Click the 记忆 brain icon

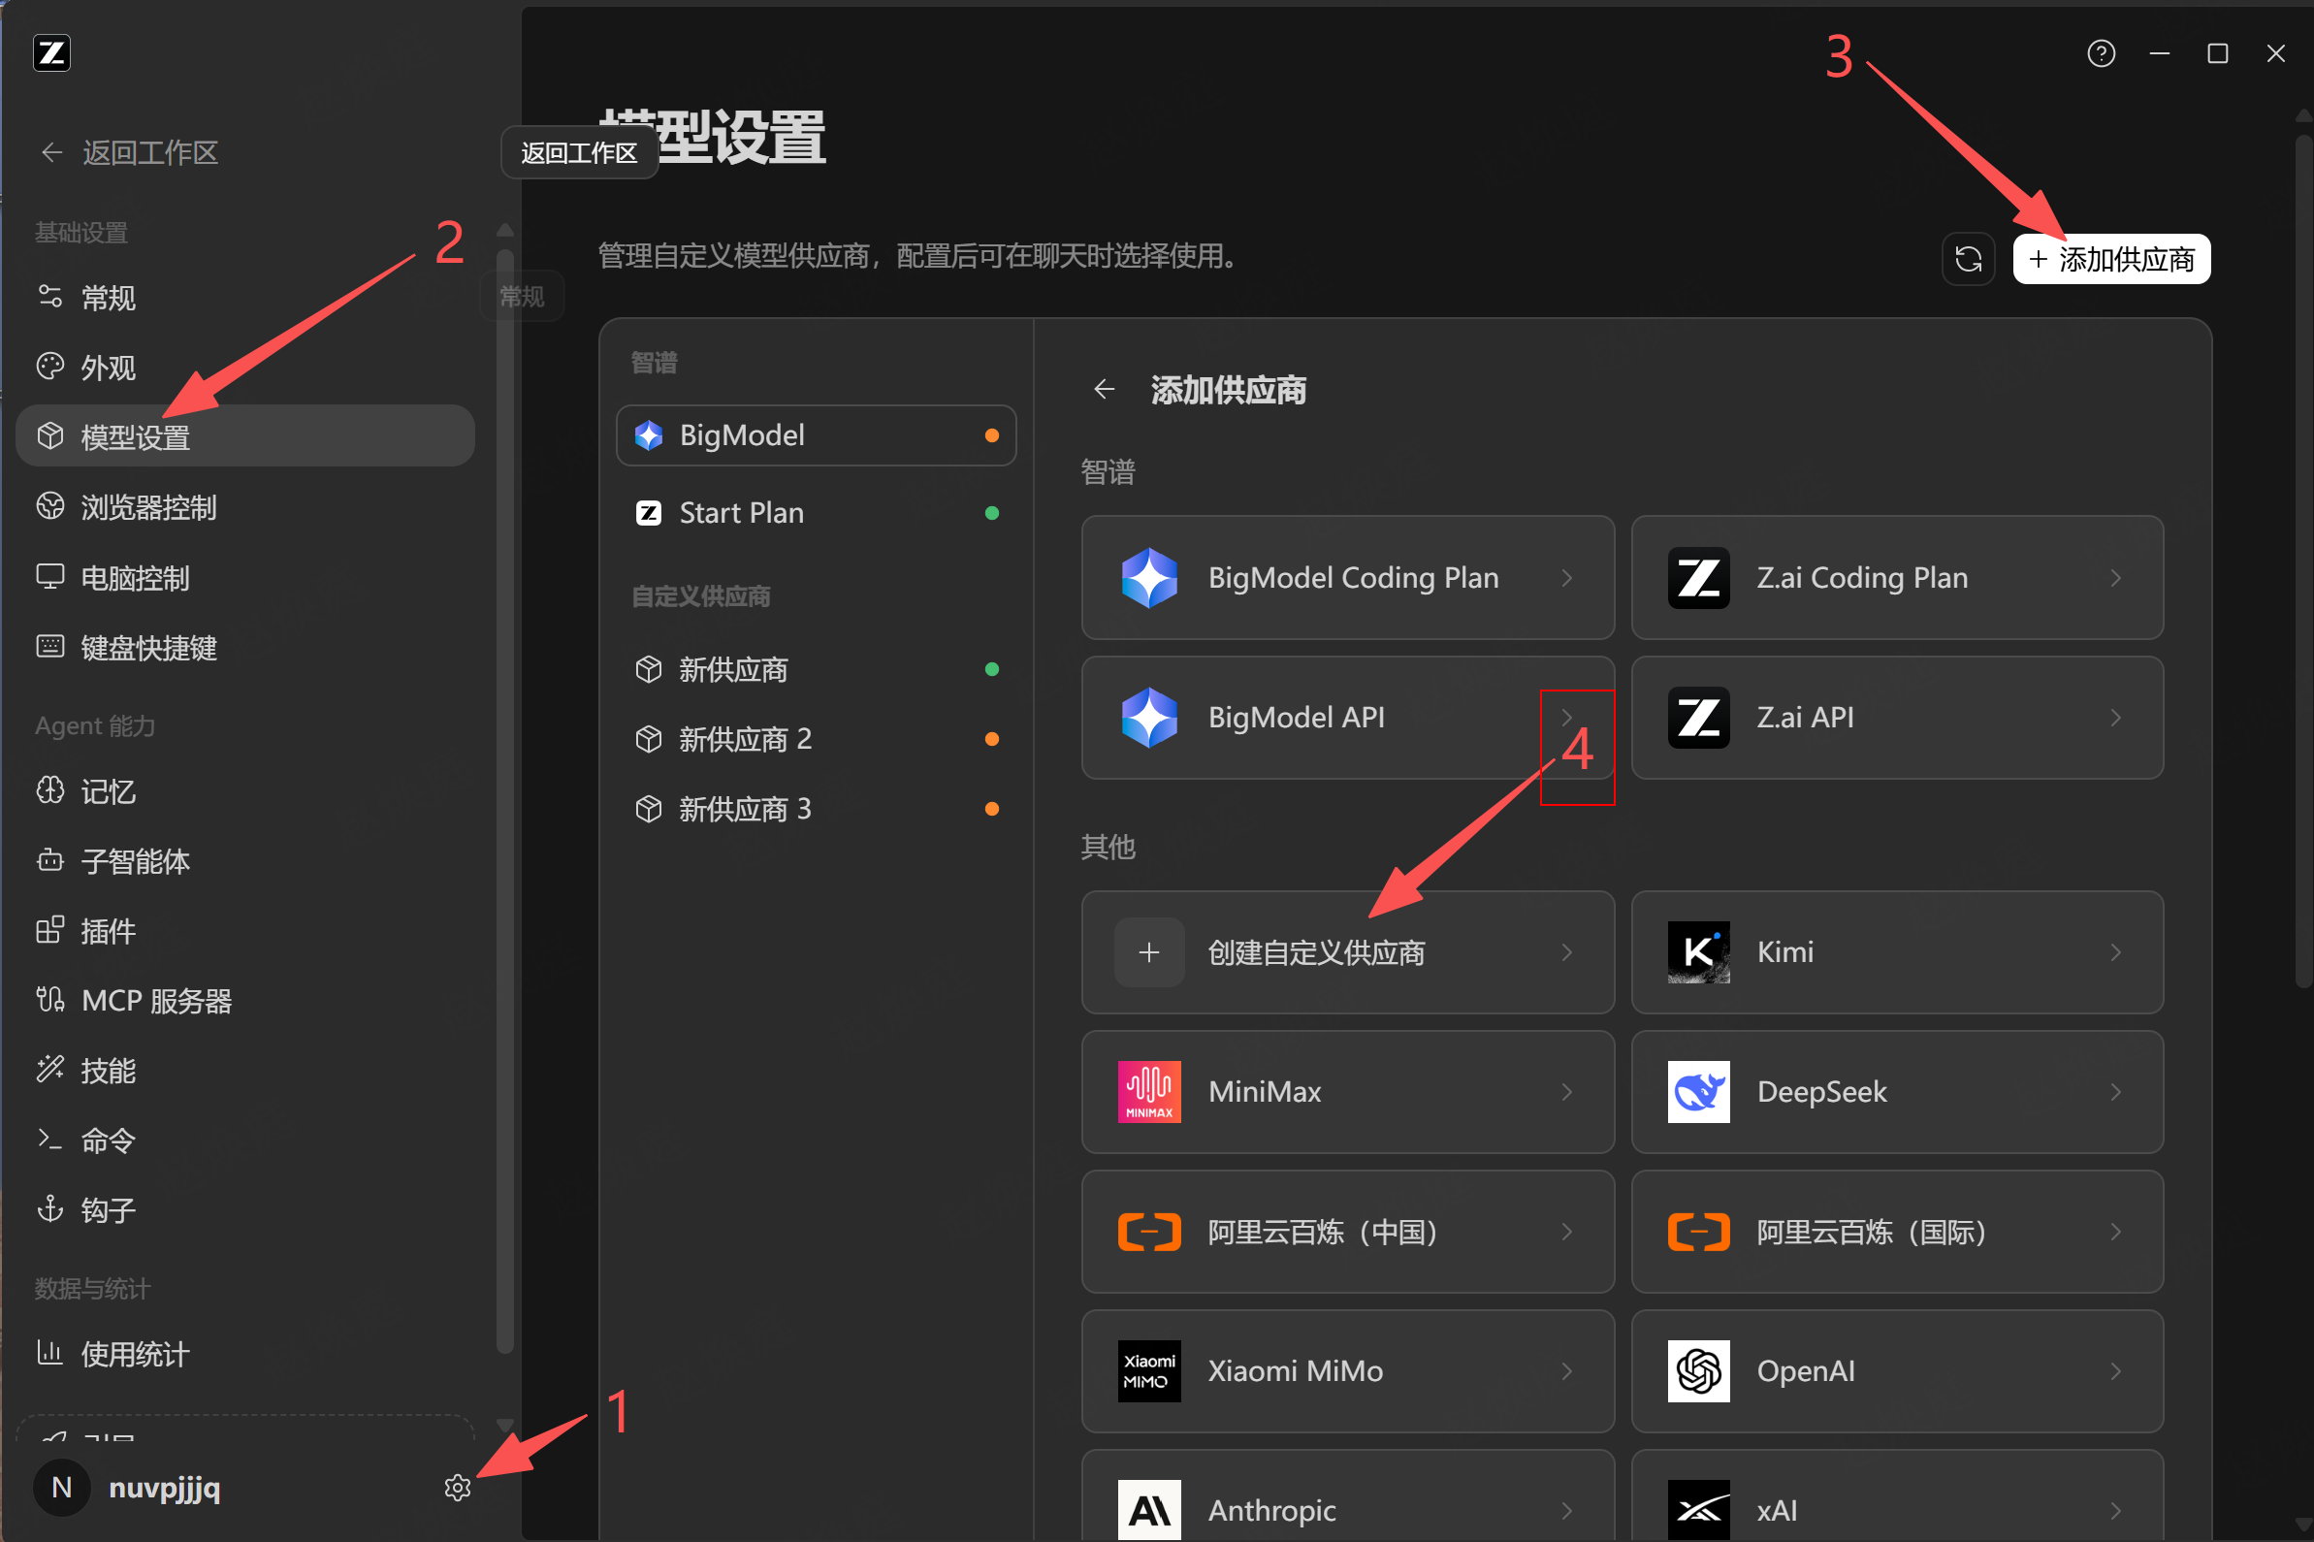click(x=50, y=789)
